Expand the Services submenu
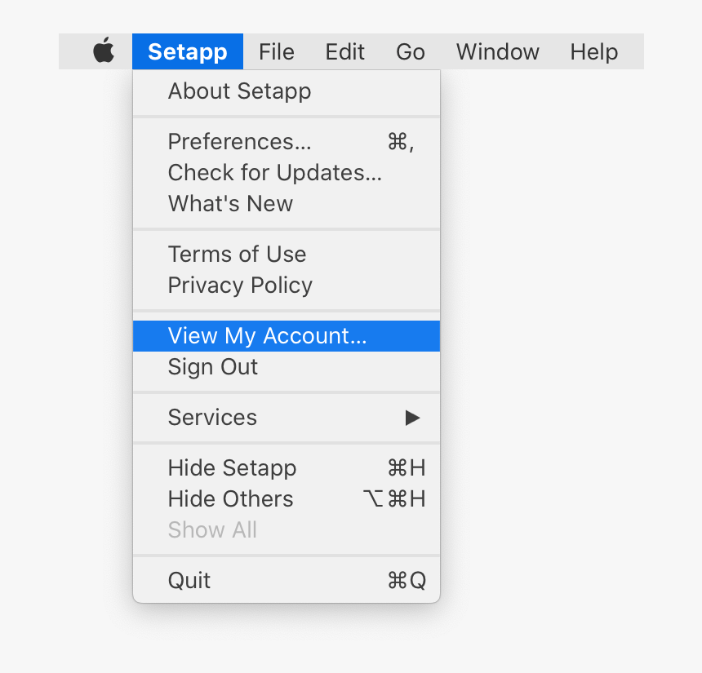This screenshot has height=673, width=702. [212, 418]
